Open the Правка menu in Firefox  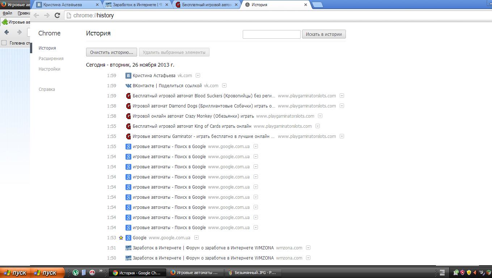(x=24, y=13)
